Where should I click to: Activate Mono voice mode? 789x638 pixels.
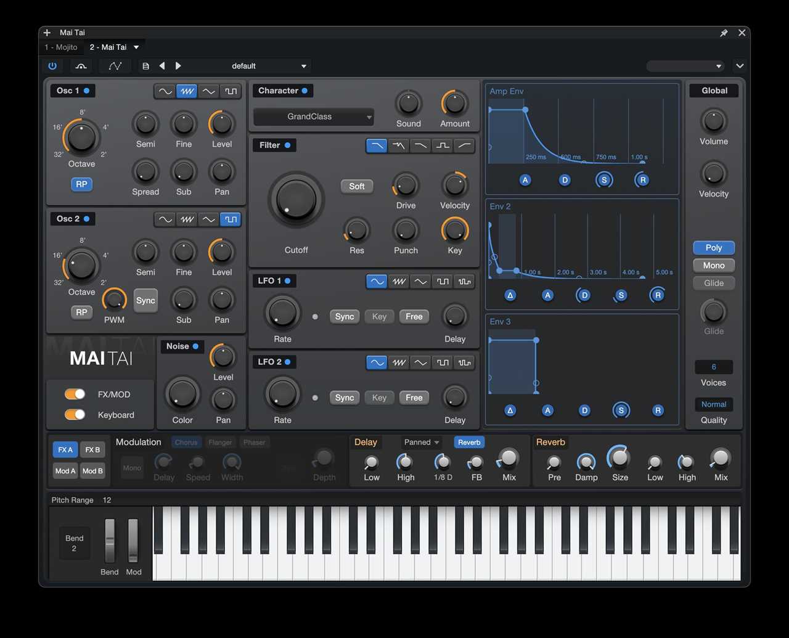(x=713, y=265)
